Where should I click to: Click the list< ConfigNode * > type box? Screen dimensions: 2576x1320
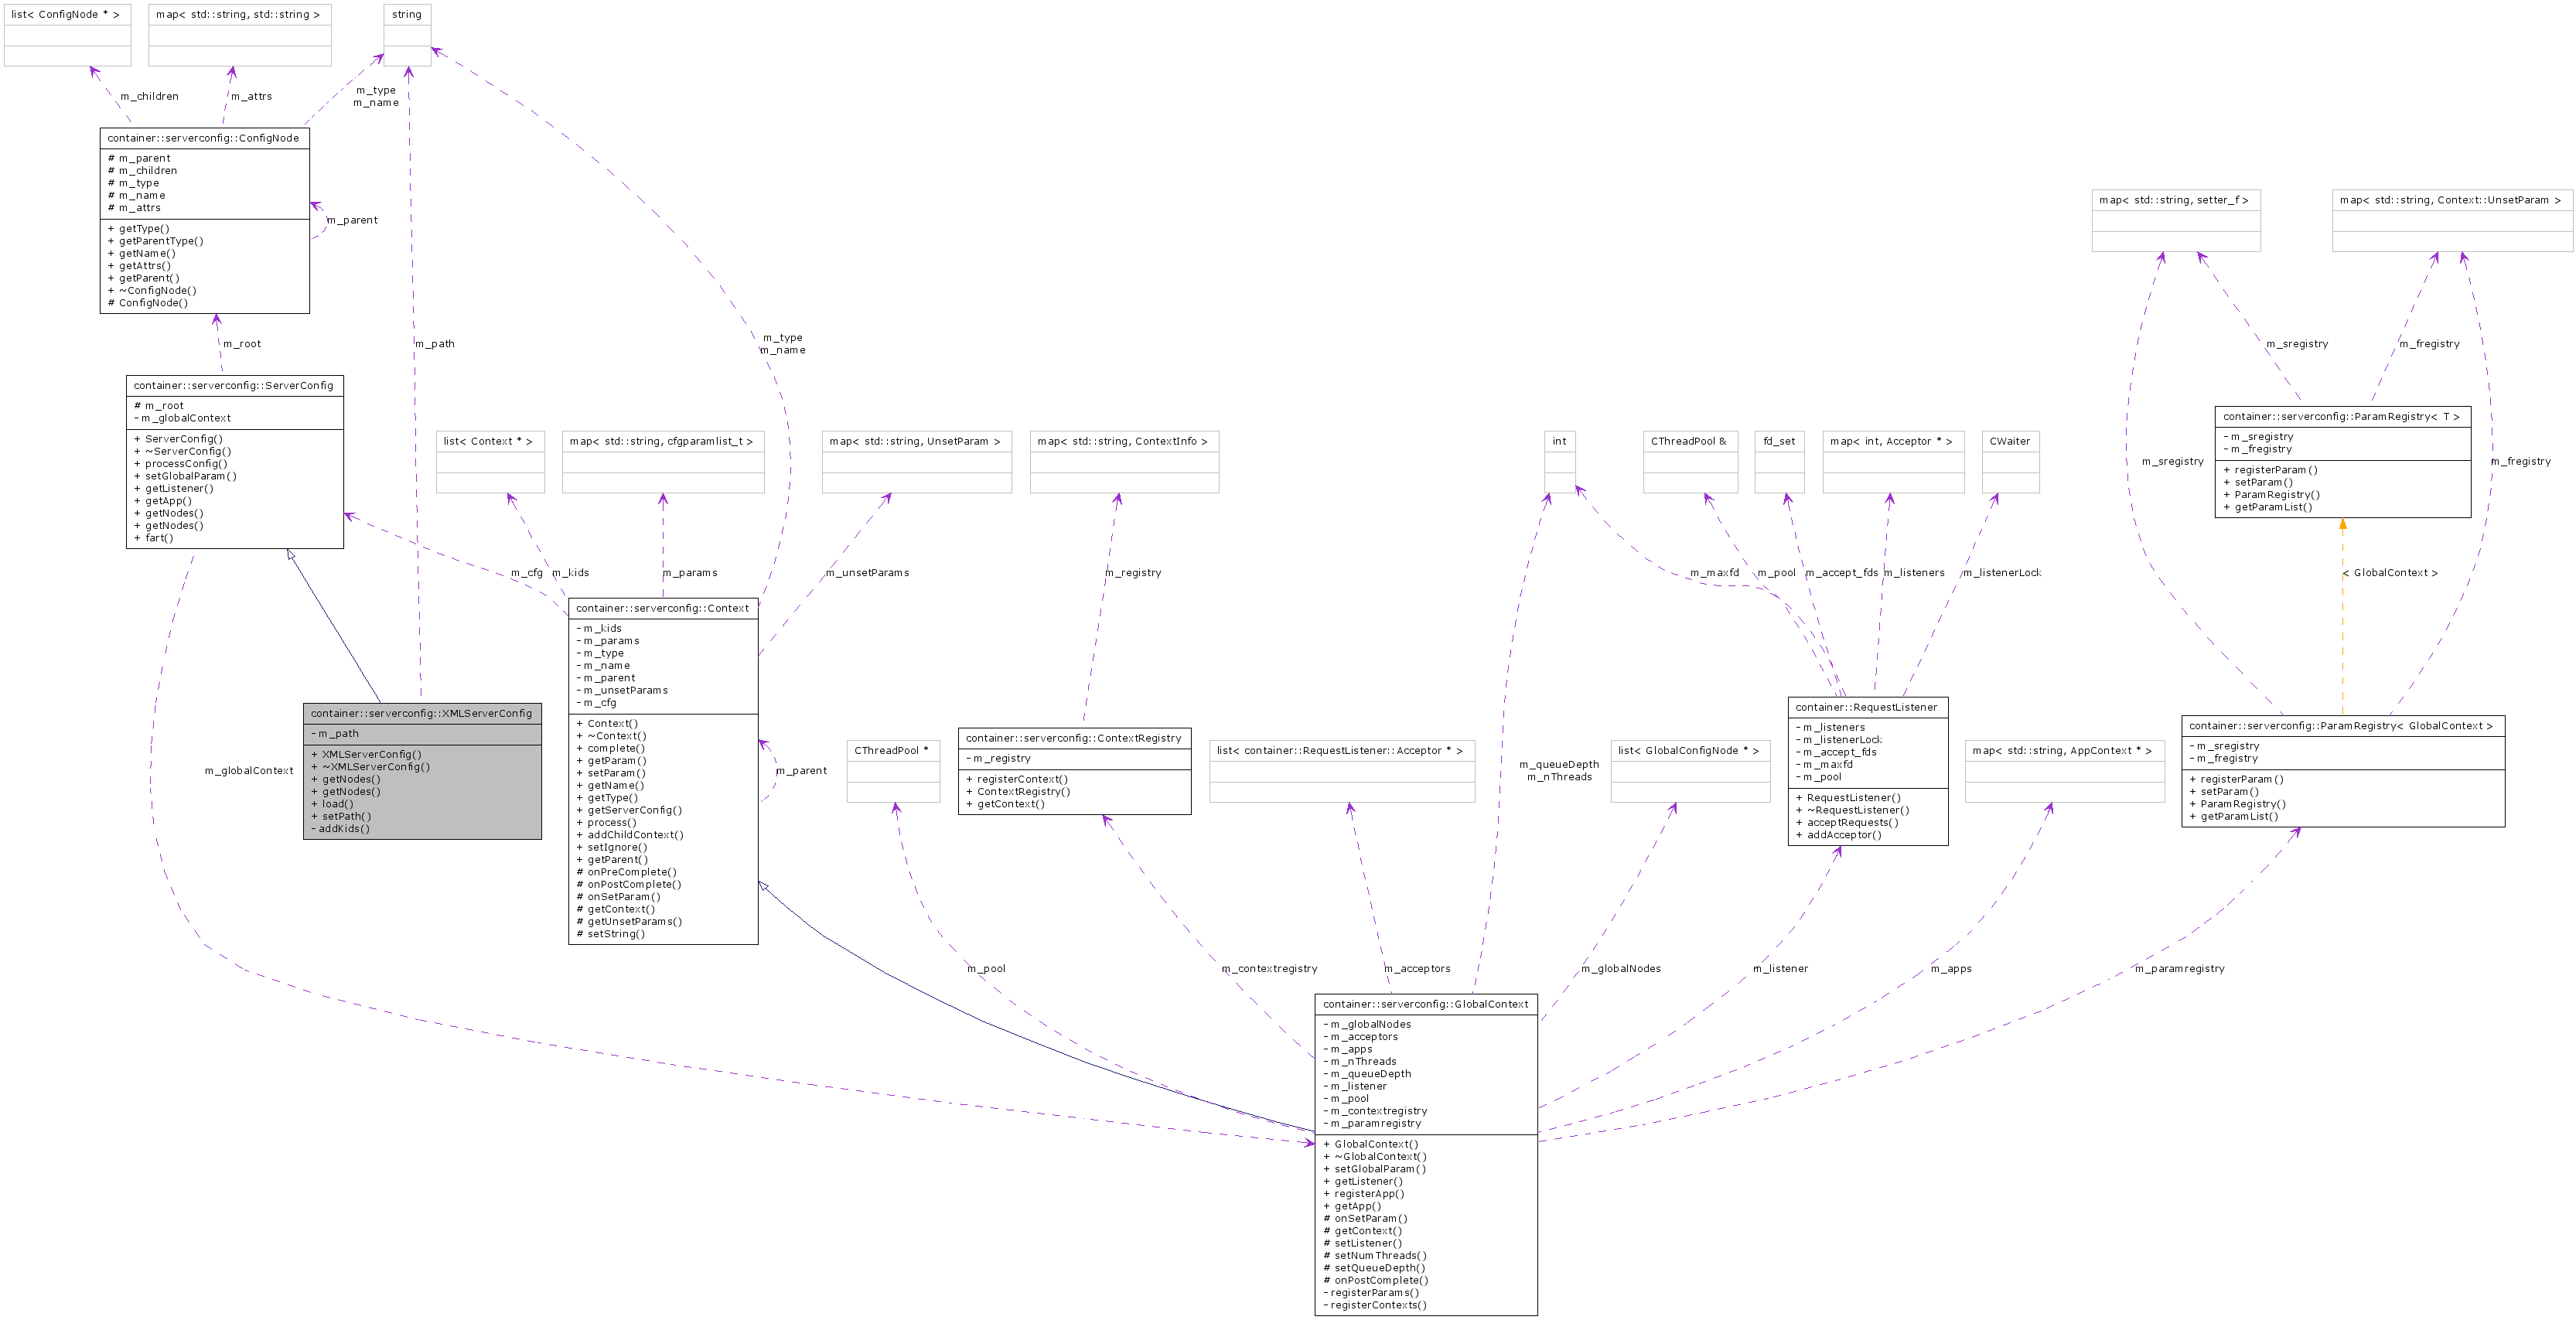coord(67,35)
